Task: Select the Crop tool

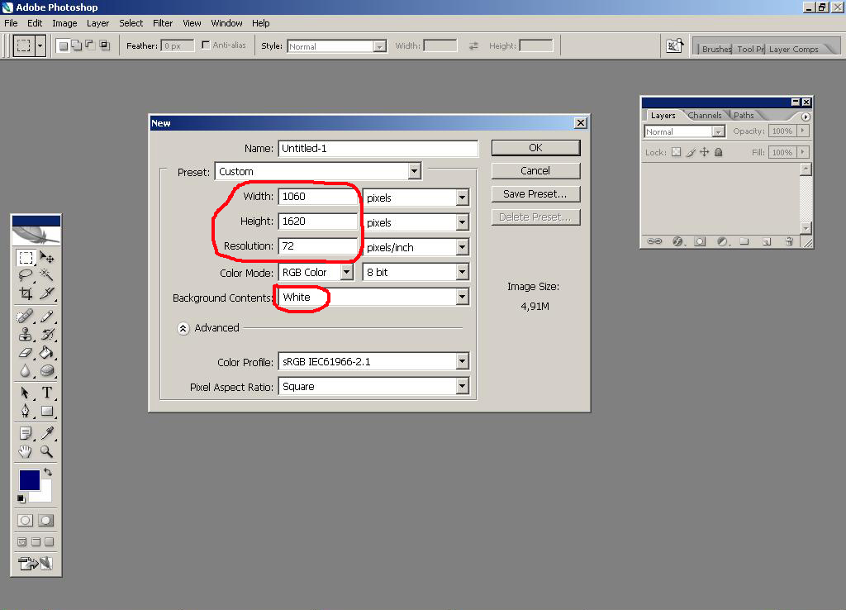Action: click(26, 293)
